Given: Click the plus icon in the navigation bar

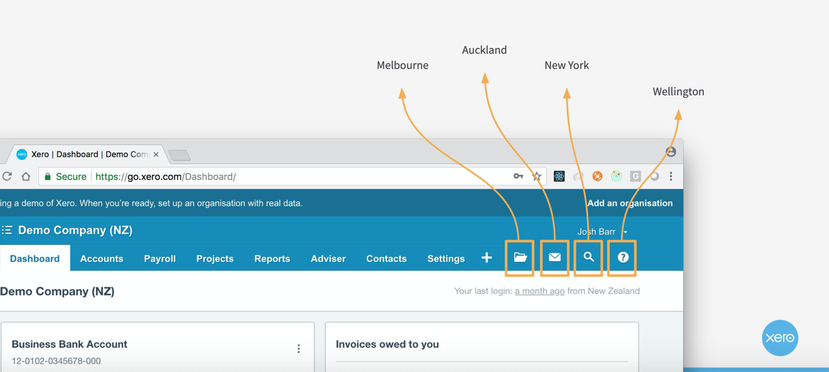Looking at the screenshot, I should coord(487,258).
